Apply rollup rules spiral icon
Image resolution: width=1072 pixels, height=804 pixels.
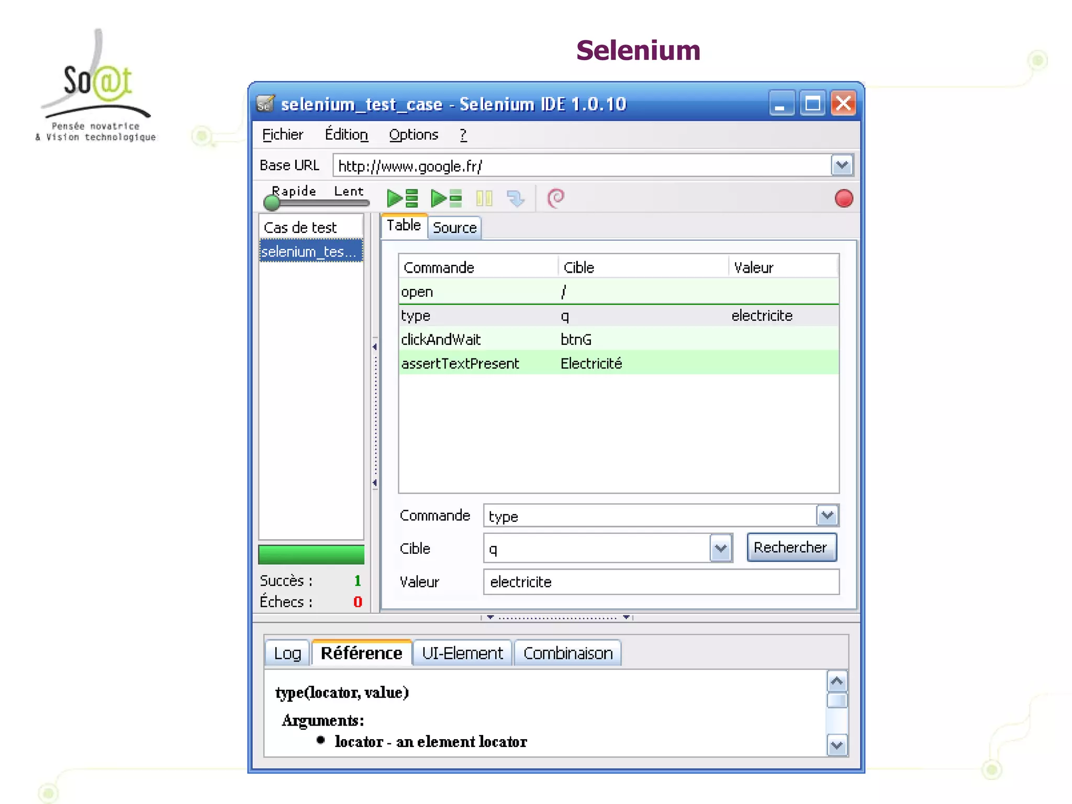(x=555, y=198)
